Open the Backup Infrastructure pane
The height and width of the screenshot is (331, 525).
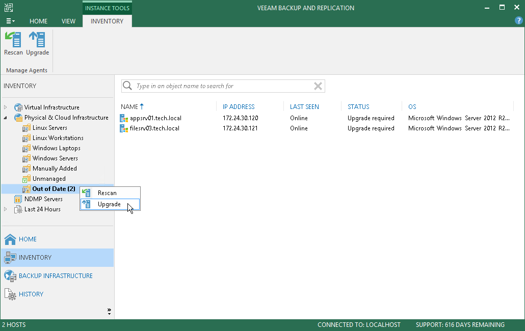coord(57,276)
